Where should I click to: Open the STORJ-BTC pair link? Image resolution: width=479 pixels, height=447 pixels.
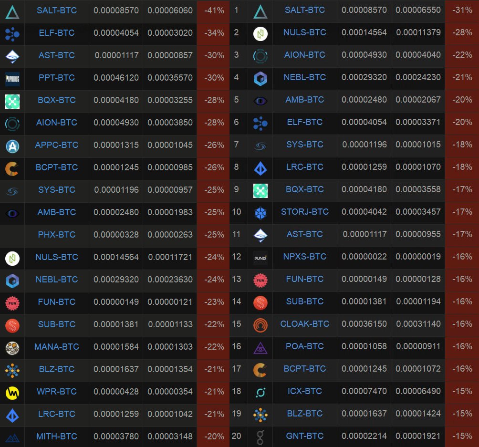tap(305, 212)
